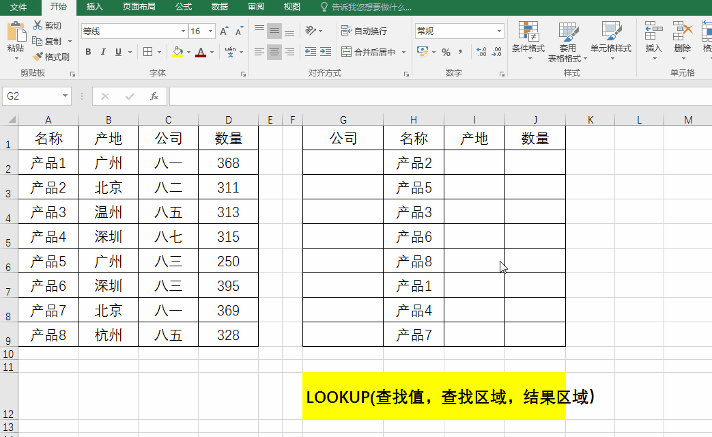Decrease font size with small A
The image size is (712, 437).
[x=239, y=31]
